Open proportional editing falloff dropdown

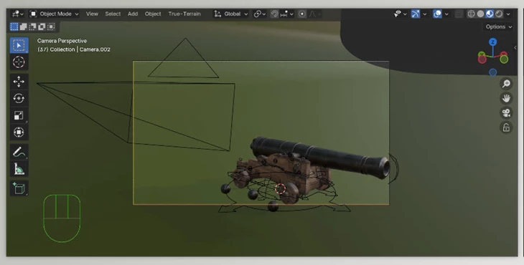point(315,14)
